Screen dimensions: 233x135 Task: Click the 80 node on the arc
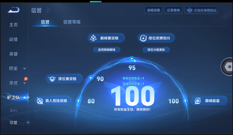pyautogui.click(x=78, y=101)
